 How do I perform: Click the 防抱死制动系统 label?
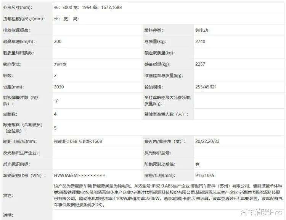160,164
